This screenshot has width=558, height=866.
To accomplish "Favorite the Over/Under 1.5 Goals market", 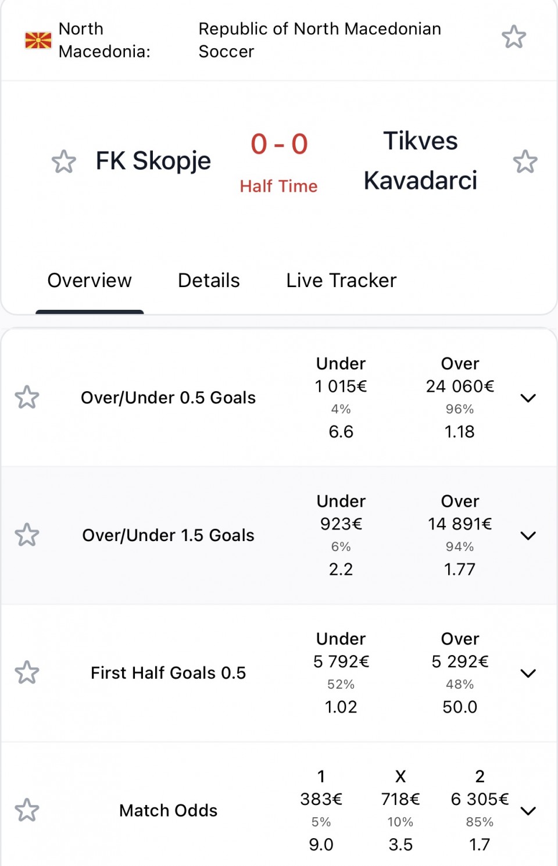I will [27, 535].
